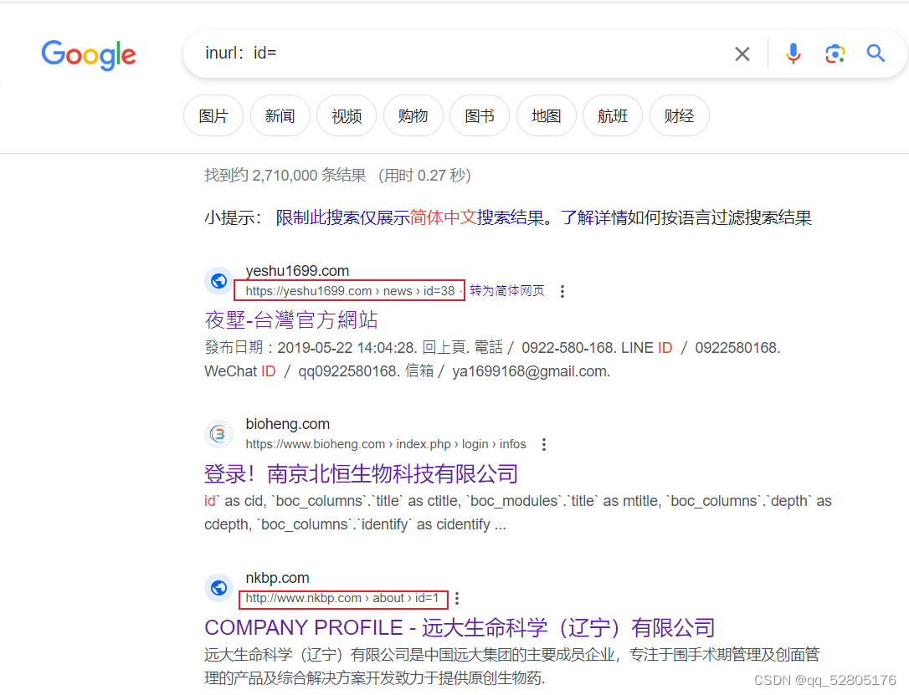This screenshot has width=909, height=695.
Task: Click the https://www.bioheng.com breadcrumb URL
Action: (x=386, y=444)
